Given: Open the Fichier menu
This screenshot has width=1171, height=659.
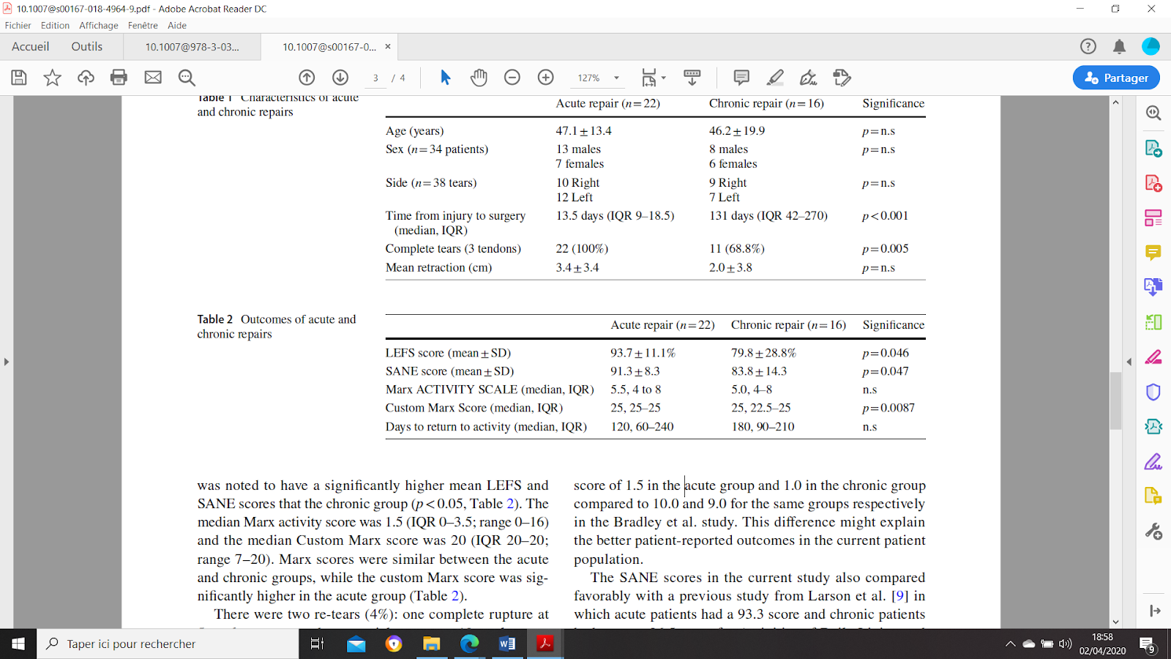Looking at the screenshot, I should pyautogui.click(x=18, y=25).
